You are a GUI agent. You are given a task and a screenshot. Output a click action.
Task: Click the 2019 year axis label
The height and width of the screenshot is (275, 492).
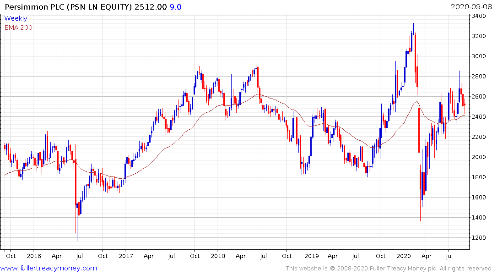312,256
